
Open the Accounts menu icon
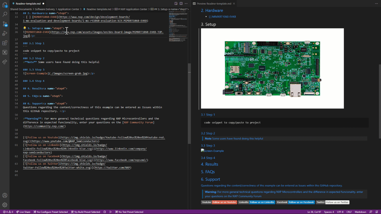(x=5, y=196)
